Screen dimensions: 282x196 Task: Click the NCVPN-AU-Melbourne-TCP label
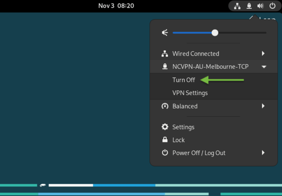pyautogui.click(x=210, y=67)
